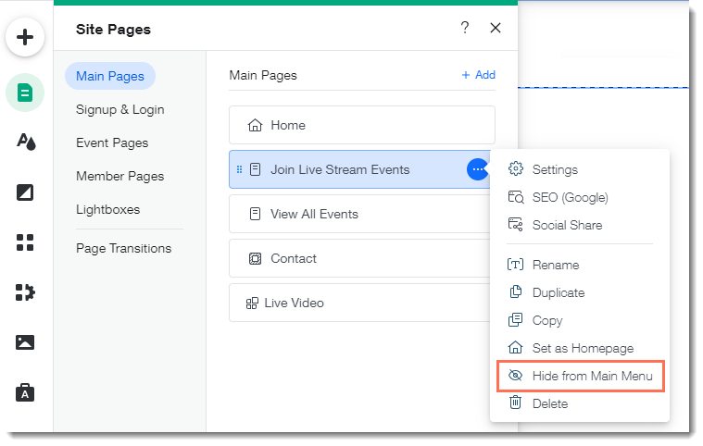This screenshot has height=446, width=703.
Task: Open the Lightboxes section
Action: [x=108, y=209]
